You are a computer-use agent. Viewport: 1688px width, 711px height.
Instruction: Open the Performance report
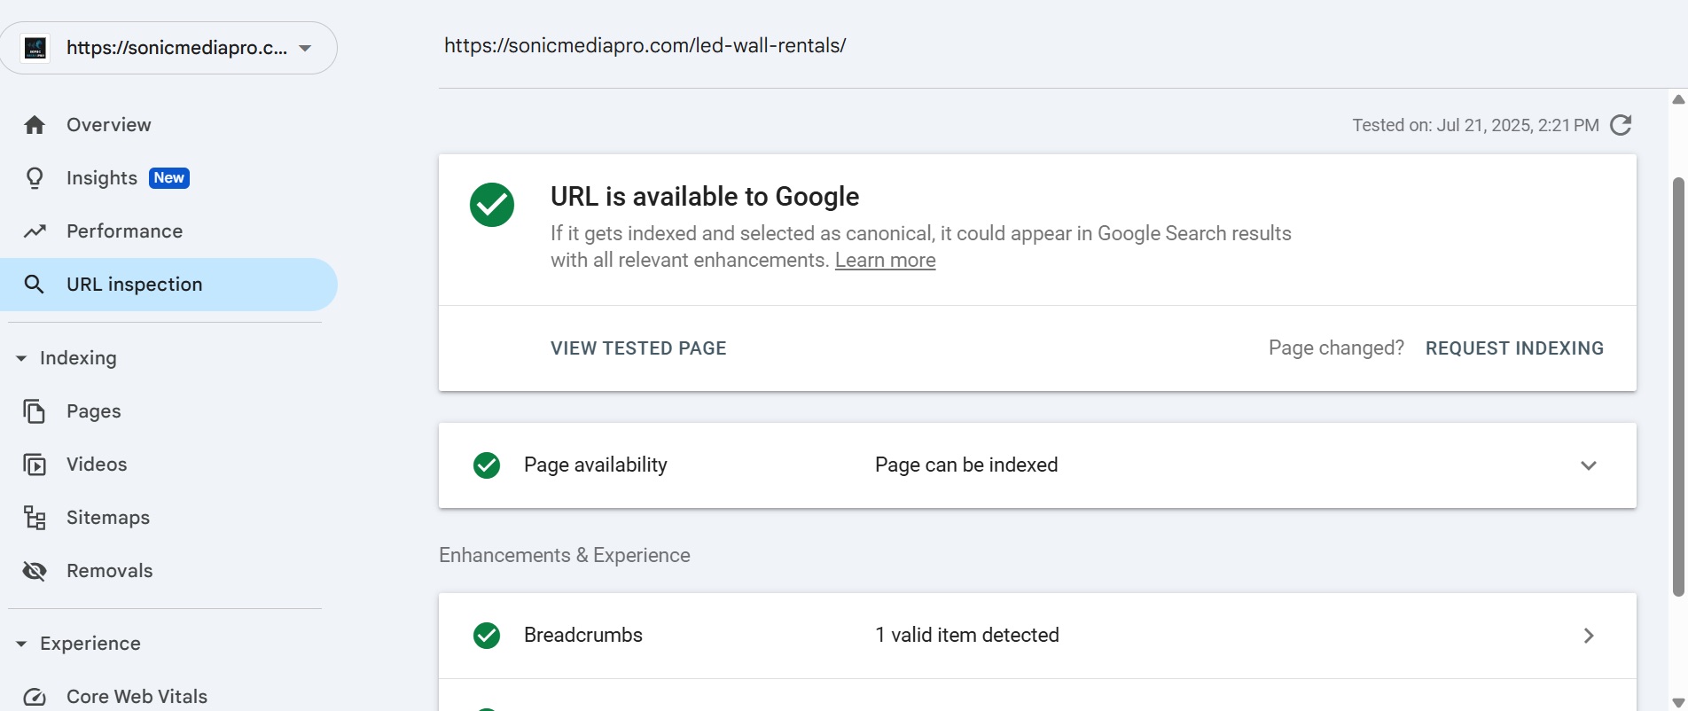[168, 231]
